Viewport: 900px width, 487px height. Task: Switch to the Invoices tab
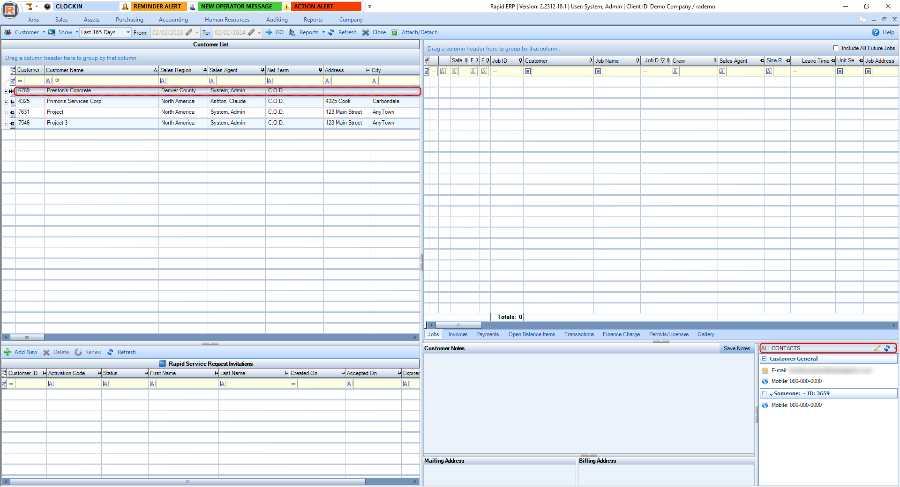point(458,334)
